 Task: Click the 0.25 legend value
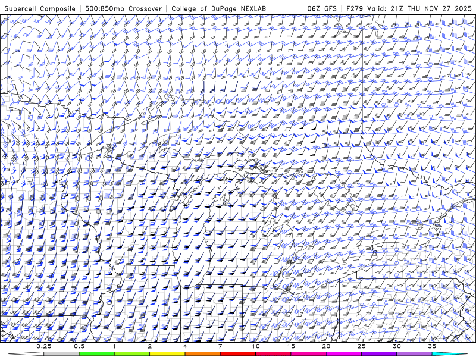44,346
